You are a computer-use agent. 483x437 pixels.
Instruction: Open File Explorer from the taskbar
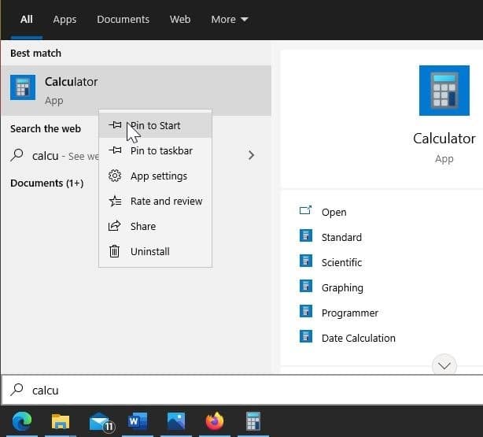click(61, 421)
